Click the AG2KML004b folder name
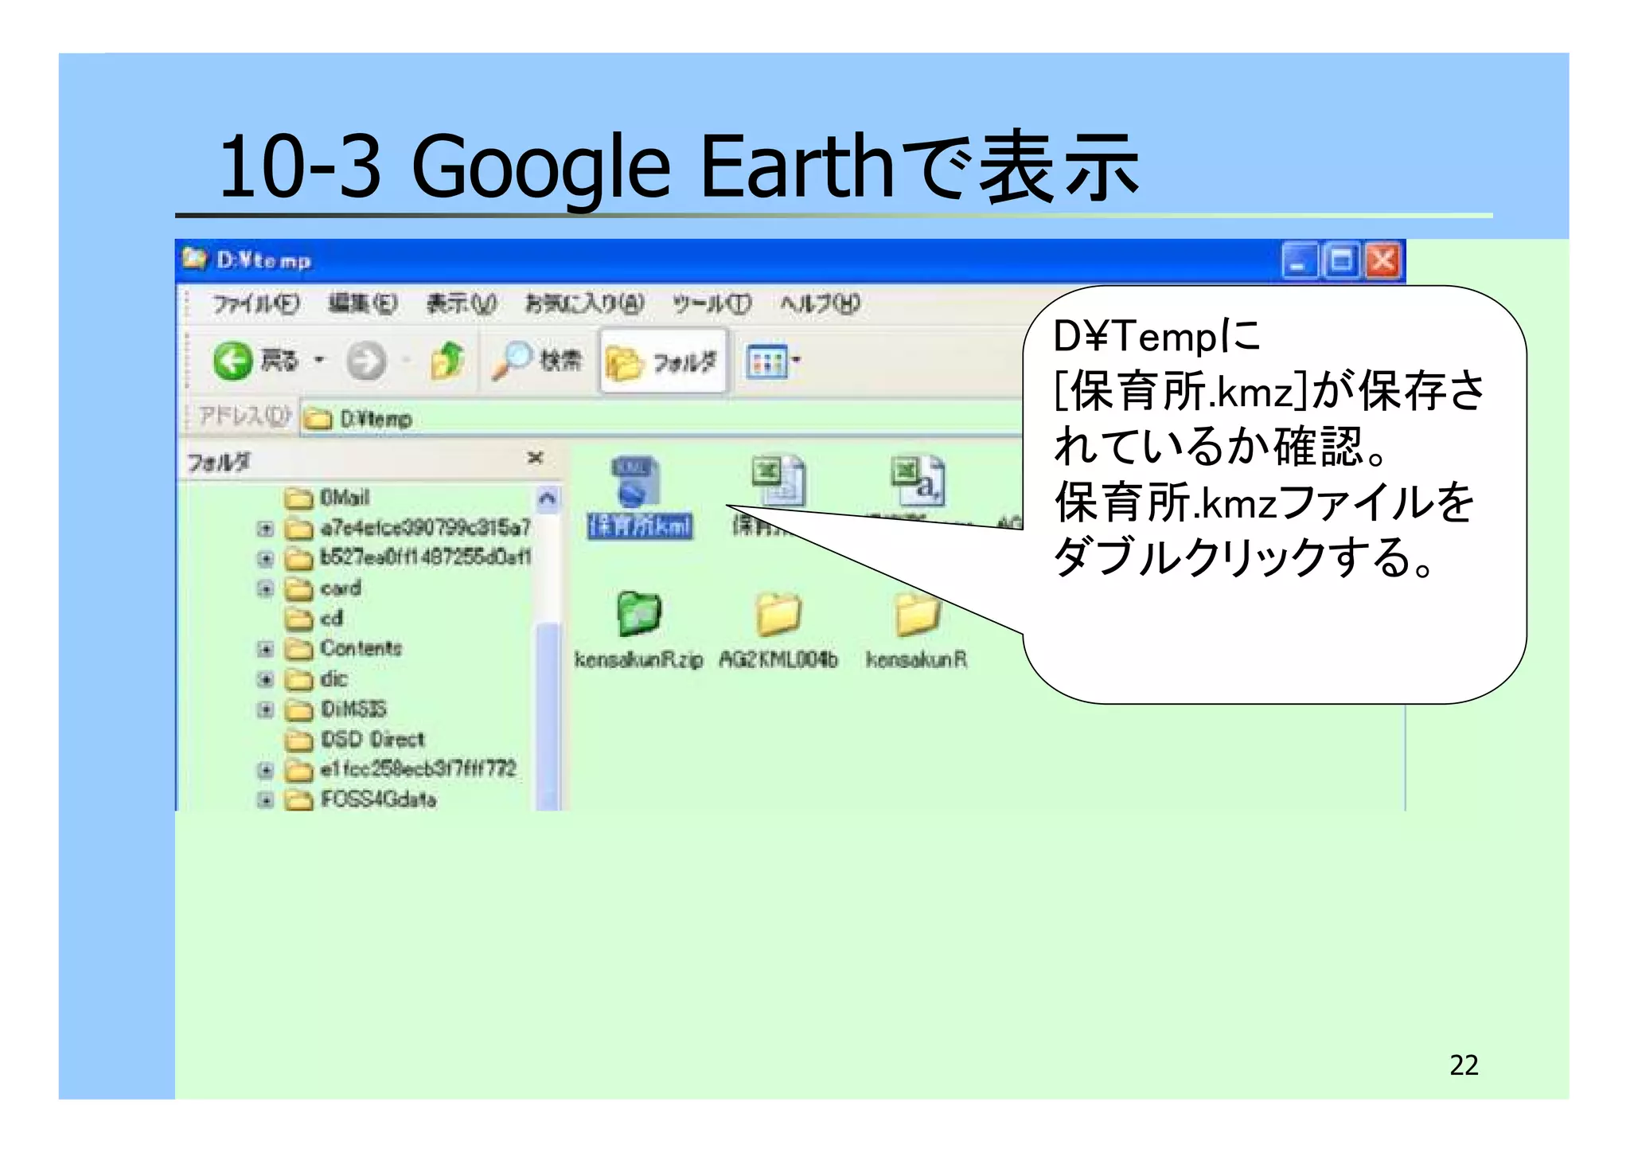Image resolution: width=1630 pixels, height=1153 pixels. pyautogui.click(x=778, y=659)
